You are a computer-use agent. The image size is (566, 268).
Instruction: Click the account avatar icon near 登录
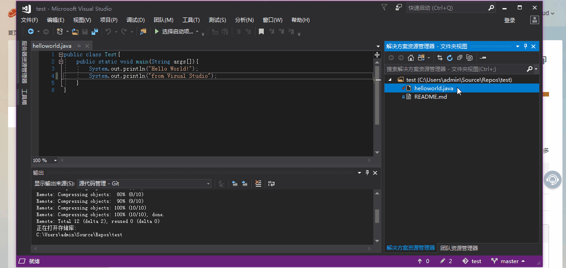tap(535, 20)
